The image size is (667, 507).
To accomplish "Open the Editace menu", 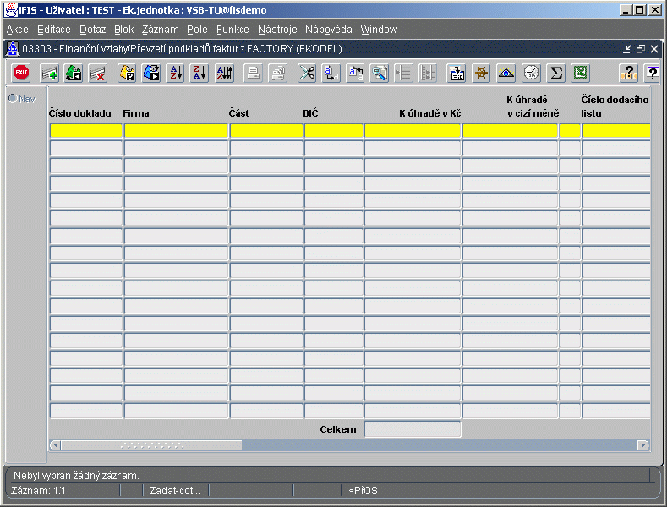I will tap(54, 30).
